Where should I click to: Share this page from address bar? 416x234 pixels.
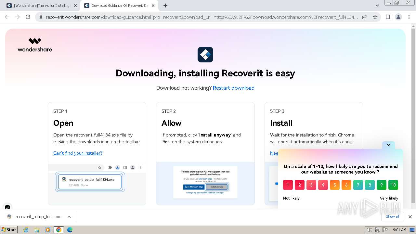[365, 17]
